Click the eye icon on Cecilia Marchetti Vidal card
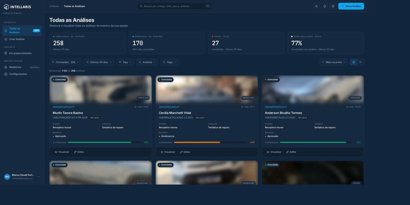 [x=162, y=152]
